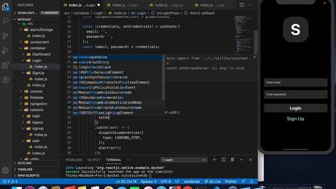Expand the navigation folder
336x189 pixels.
click(36, 104)
